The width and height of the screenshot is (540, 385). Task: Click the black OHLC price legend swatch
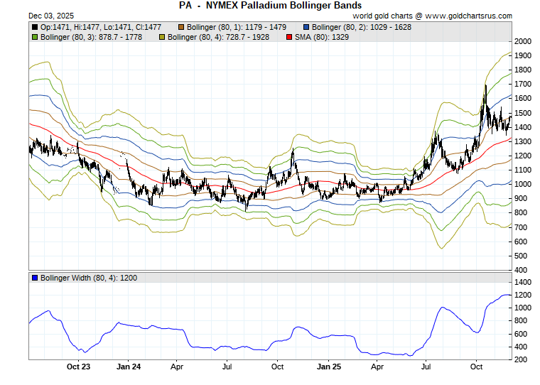35,27
